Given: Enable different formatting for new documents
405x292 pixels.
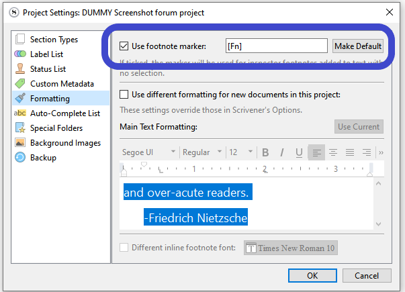Looking at the screenshot, I should 124,95.
